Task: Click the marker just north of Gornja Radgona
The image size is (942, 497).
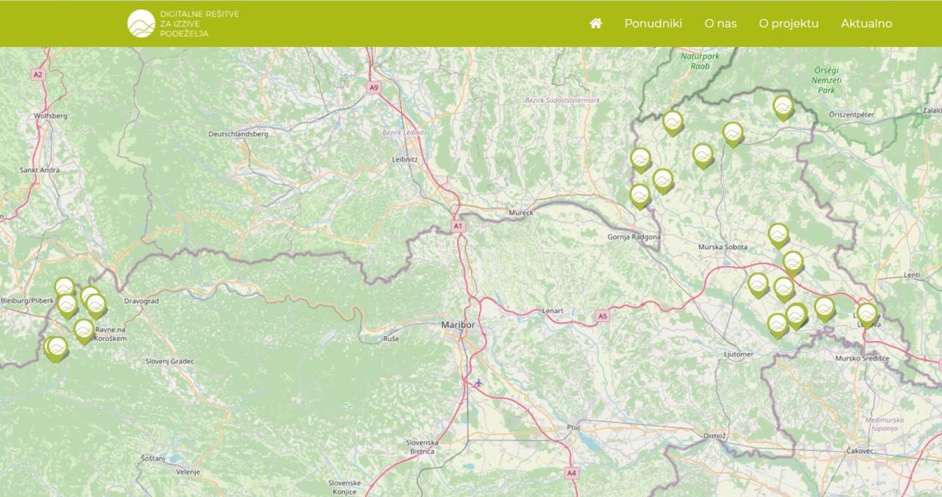Action: (640, 195)
